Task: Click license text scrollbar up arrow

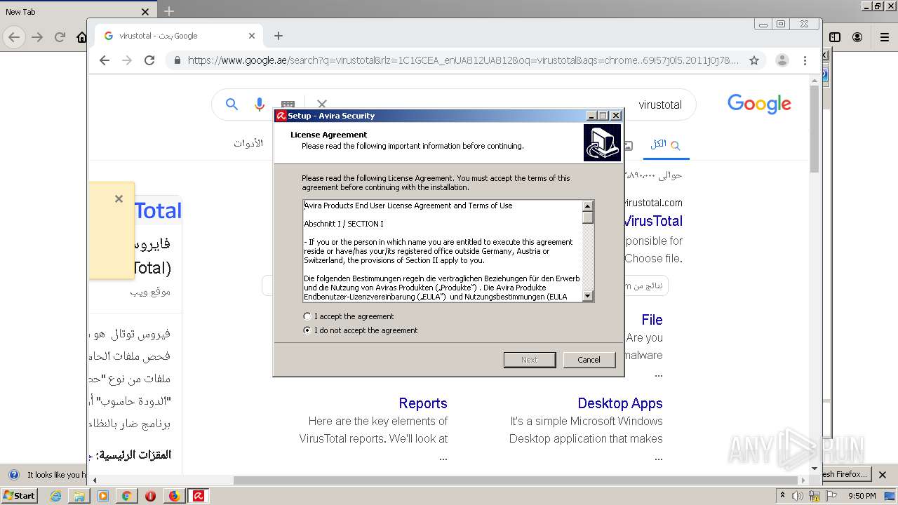Action: point(588,206)
